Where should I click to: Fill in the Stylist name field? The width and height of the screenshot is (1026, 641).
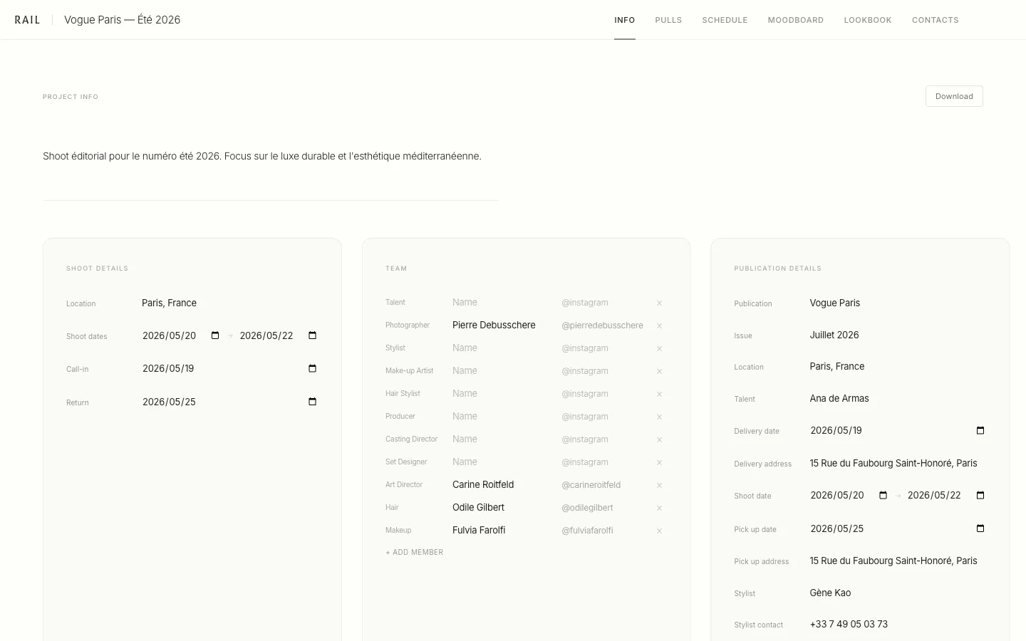[x=502, y=348]
